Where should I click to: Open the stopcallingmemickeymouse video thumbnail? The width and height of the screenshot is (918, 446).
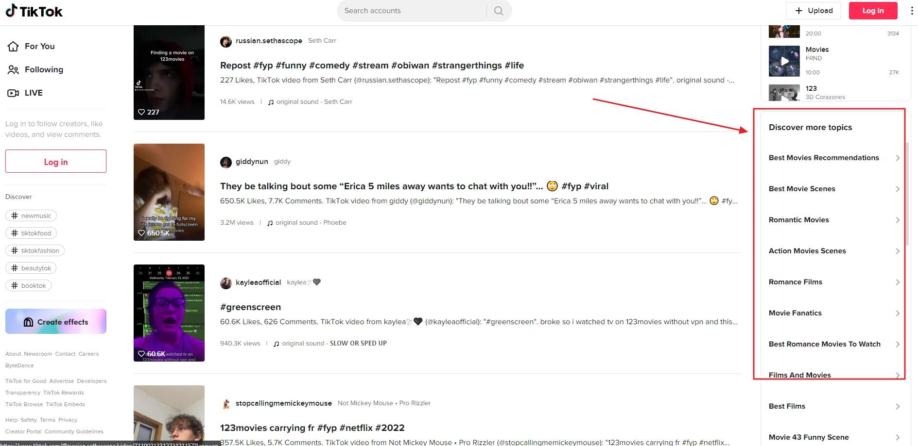[169, 415]
